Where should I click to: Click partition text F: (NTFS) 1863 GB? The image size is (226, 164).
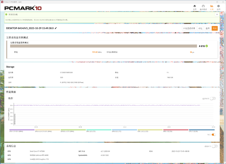click(x=72, y=82)
